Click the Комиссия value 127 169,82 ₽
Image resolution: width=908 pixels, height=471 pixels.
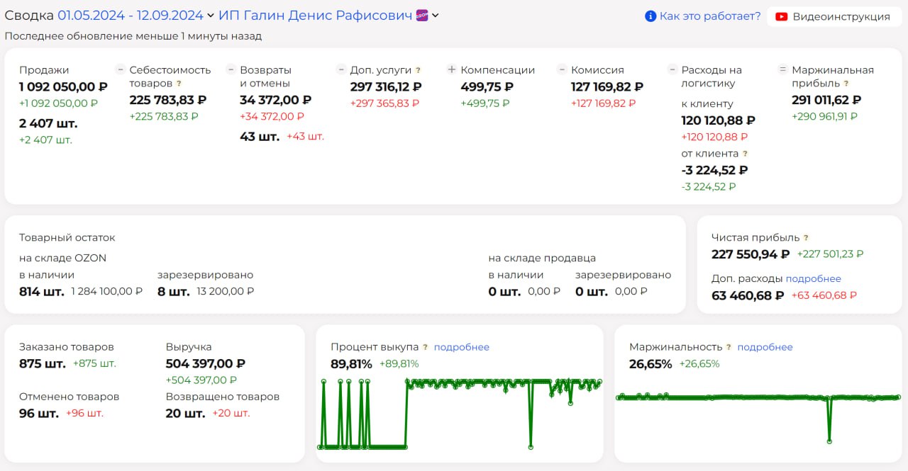pyautogui.click(x=607, y=86)
